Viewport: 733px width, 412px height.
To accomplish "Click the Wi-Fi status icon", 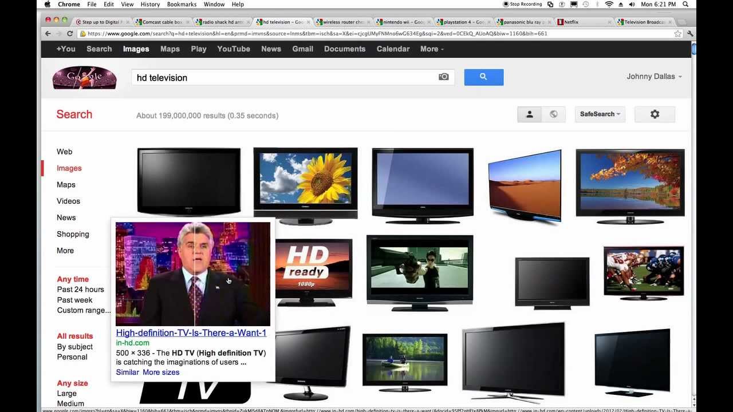I will coord(609,4).
